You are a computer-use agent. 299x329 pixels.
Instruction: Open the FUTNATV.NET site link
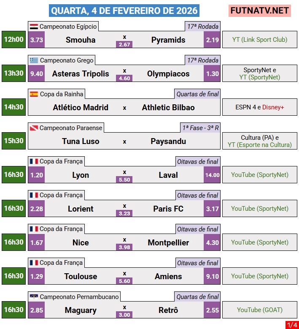260,11
